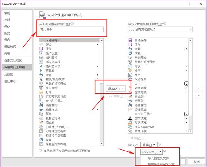The height and width of the screenshot is (167, 207).
Task: Select the <分隔符> row in command list
Action: pos(70,40)
